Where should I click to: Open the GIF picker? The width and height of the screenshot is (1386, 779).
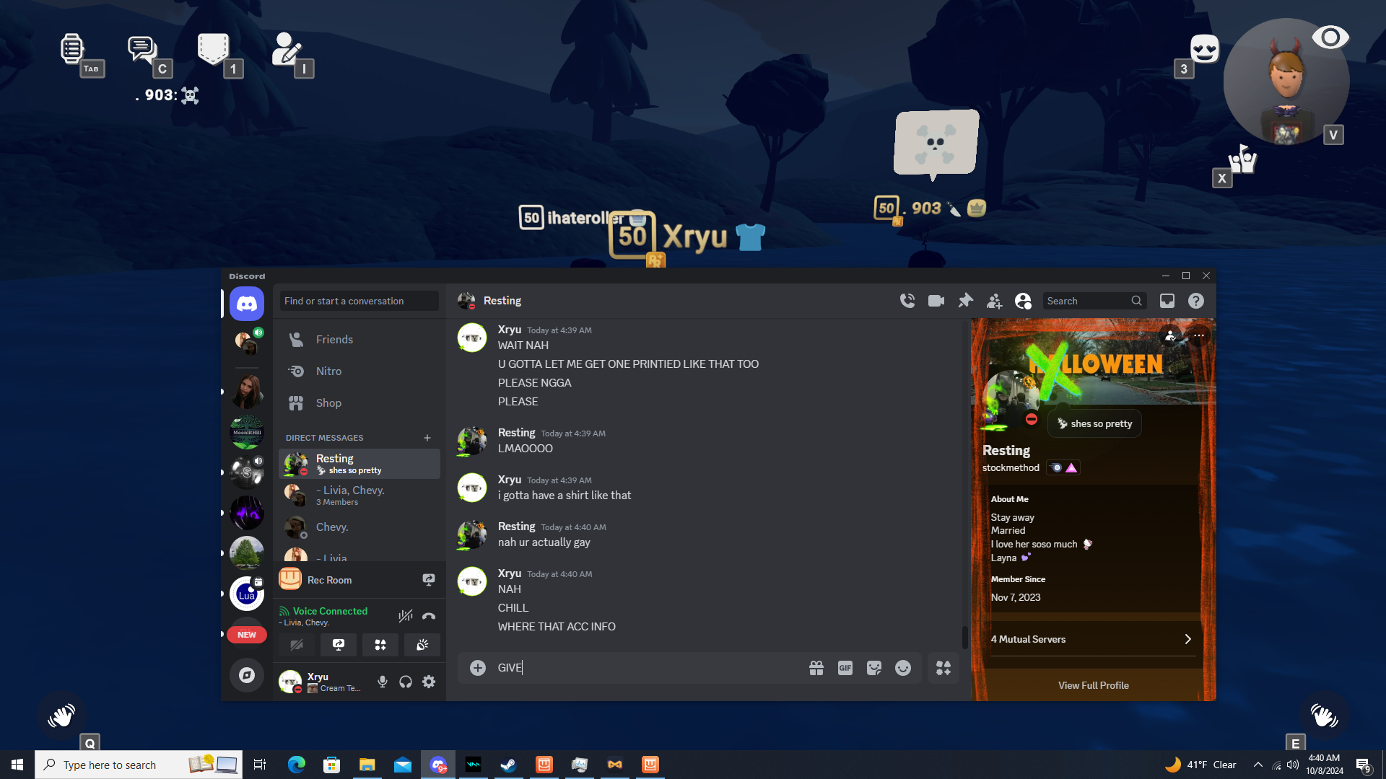tap(845, 668)
